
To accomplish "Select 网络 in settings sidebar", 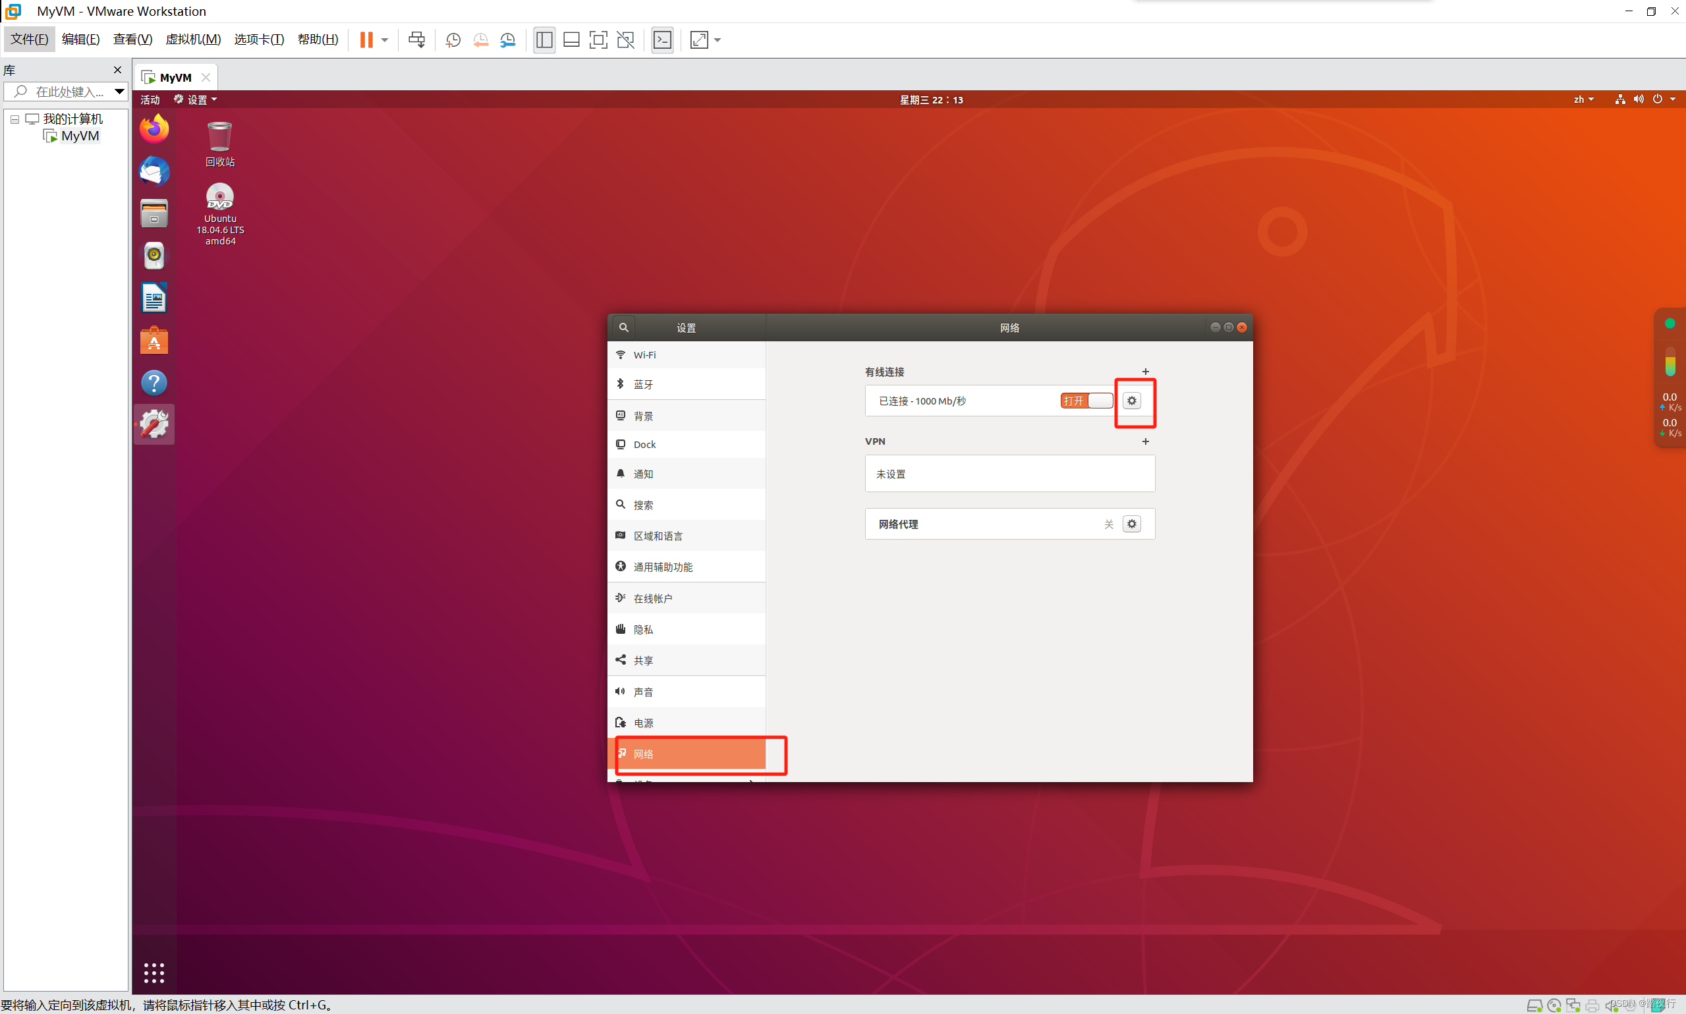I will pos(686,754).
